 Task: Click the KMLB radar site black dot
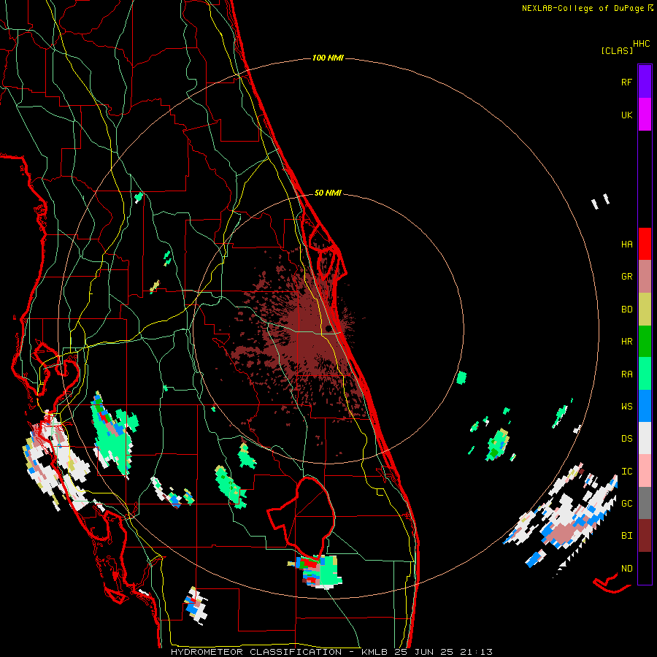pyautogui.click(x=328, y=328)
